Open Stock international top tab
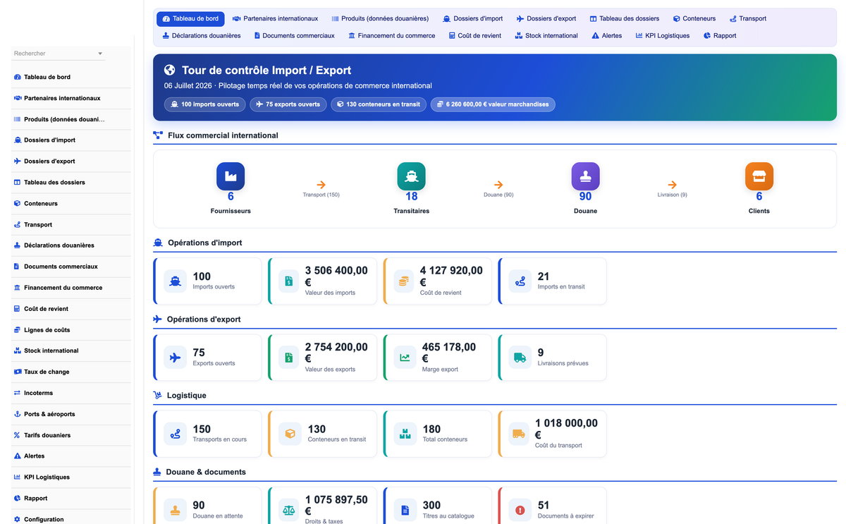Screen dimensions: 846x524 pyautogui.click(x=546, y=35)
